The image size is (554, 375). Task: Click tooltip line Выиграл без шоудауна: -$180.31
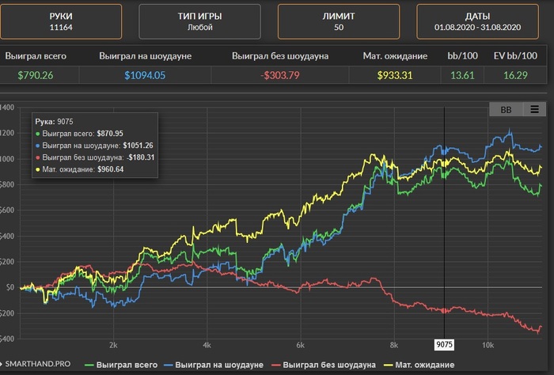pos(95,157)
